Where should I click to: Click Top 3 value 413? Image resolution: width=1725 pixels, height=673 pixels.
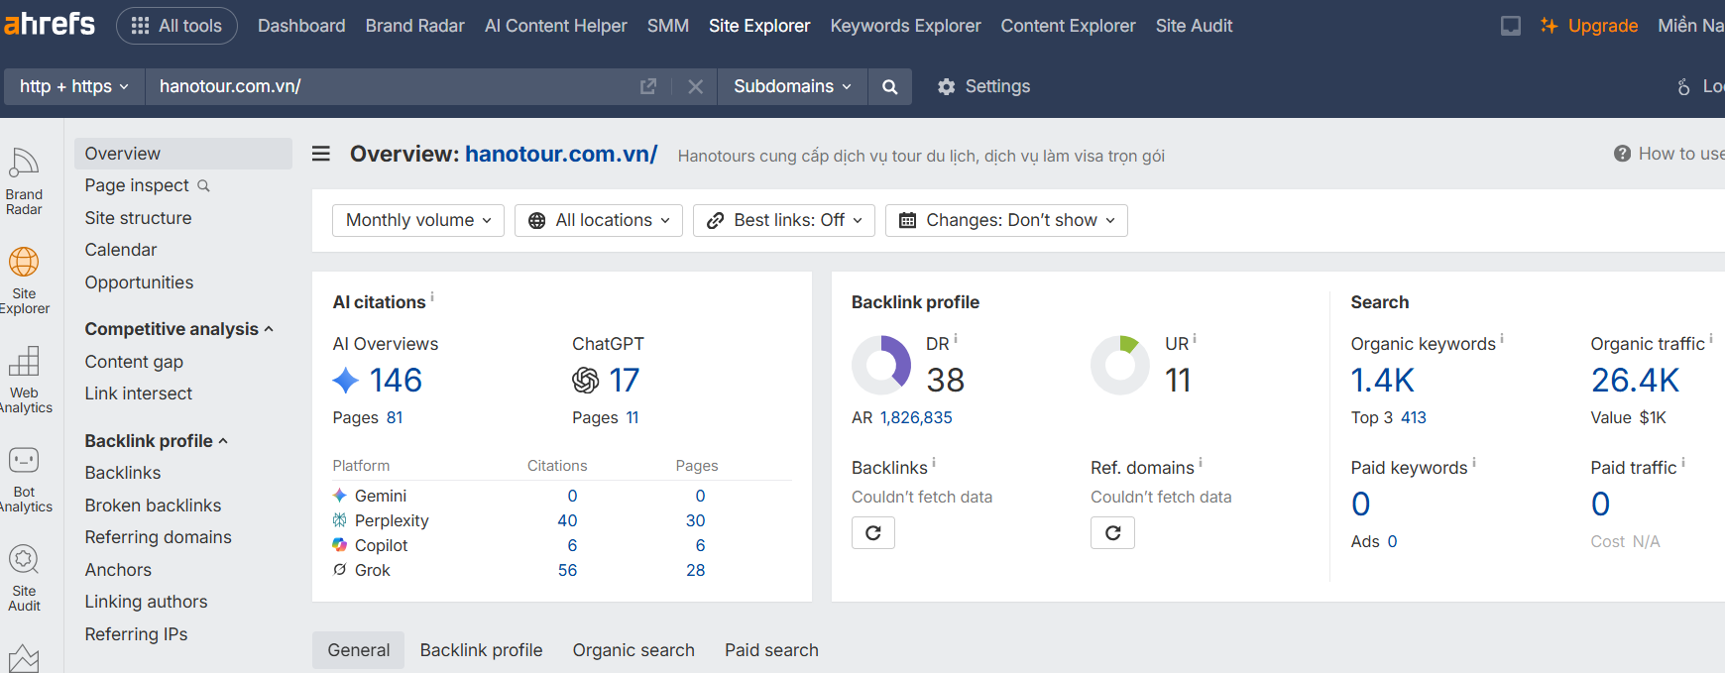(1414, 418)
